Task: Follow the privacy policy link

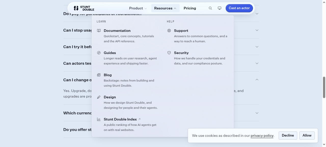Action: (262, 136)
